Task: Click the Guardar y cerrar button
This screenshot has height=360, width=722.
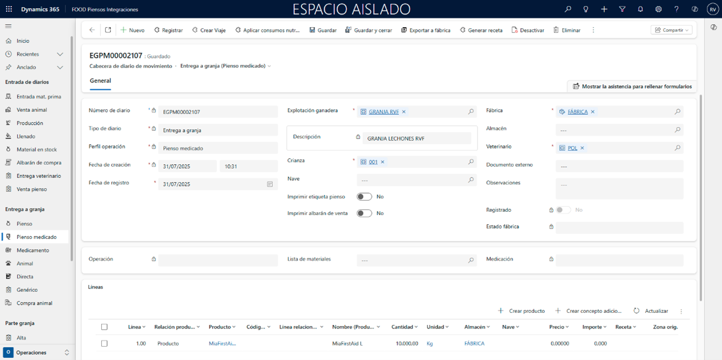Action: (369, 30)
